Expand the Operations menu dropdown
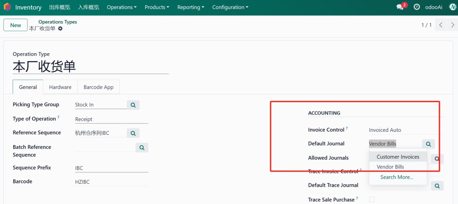 point(122,7)
